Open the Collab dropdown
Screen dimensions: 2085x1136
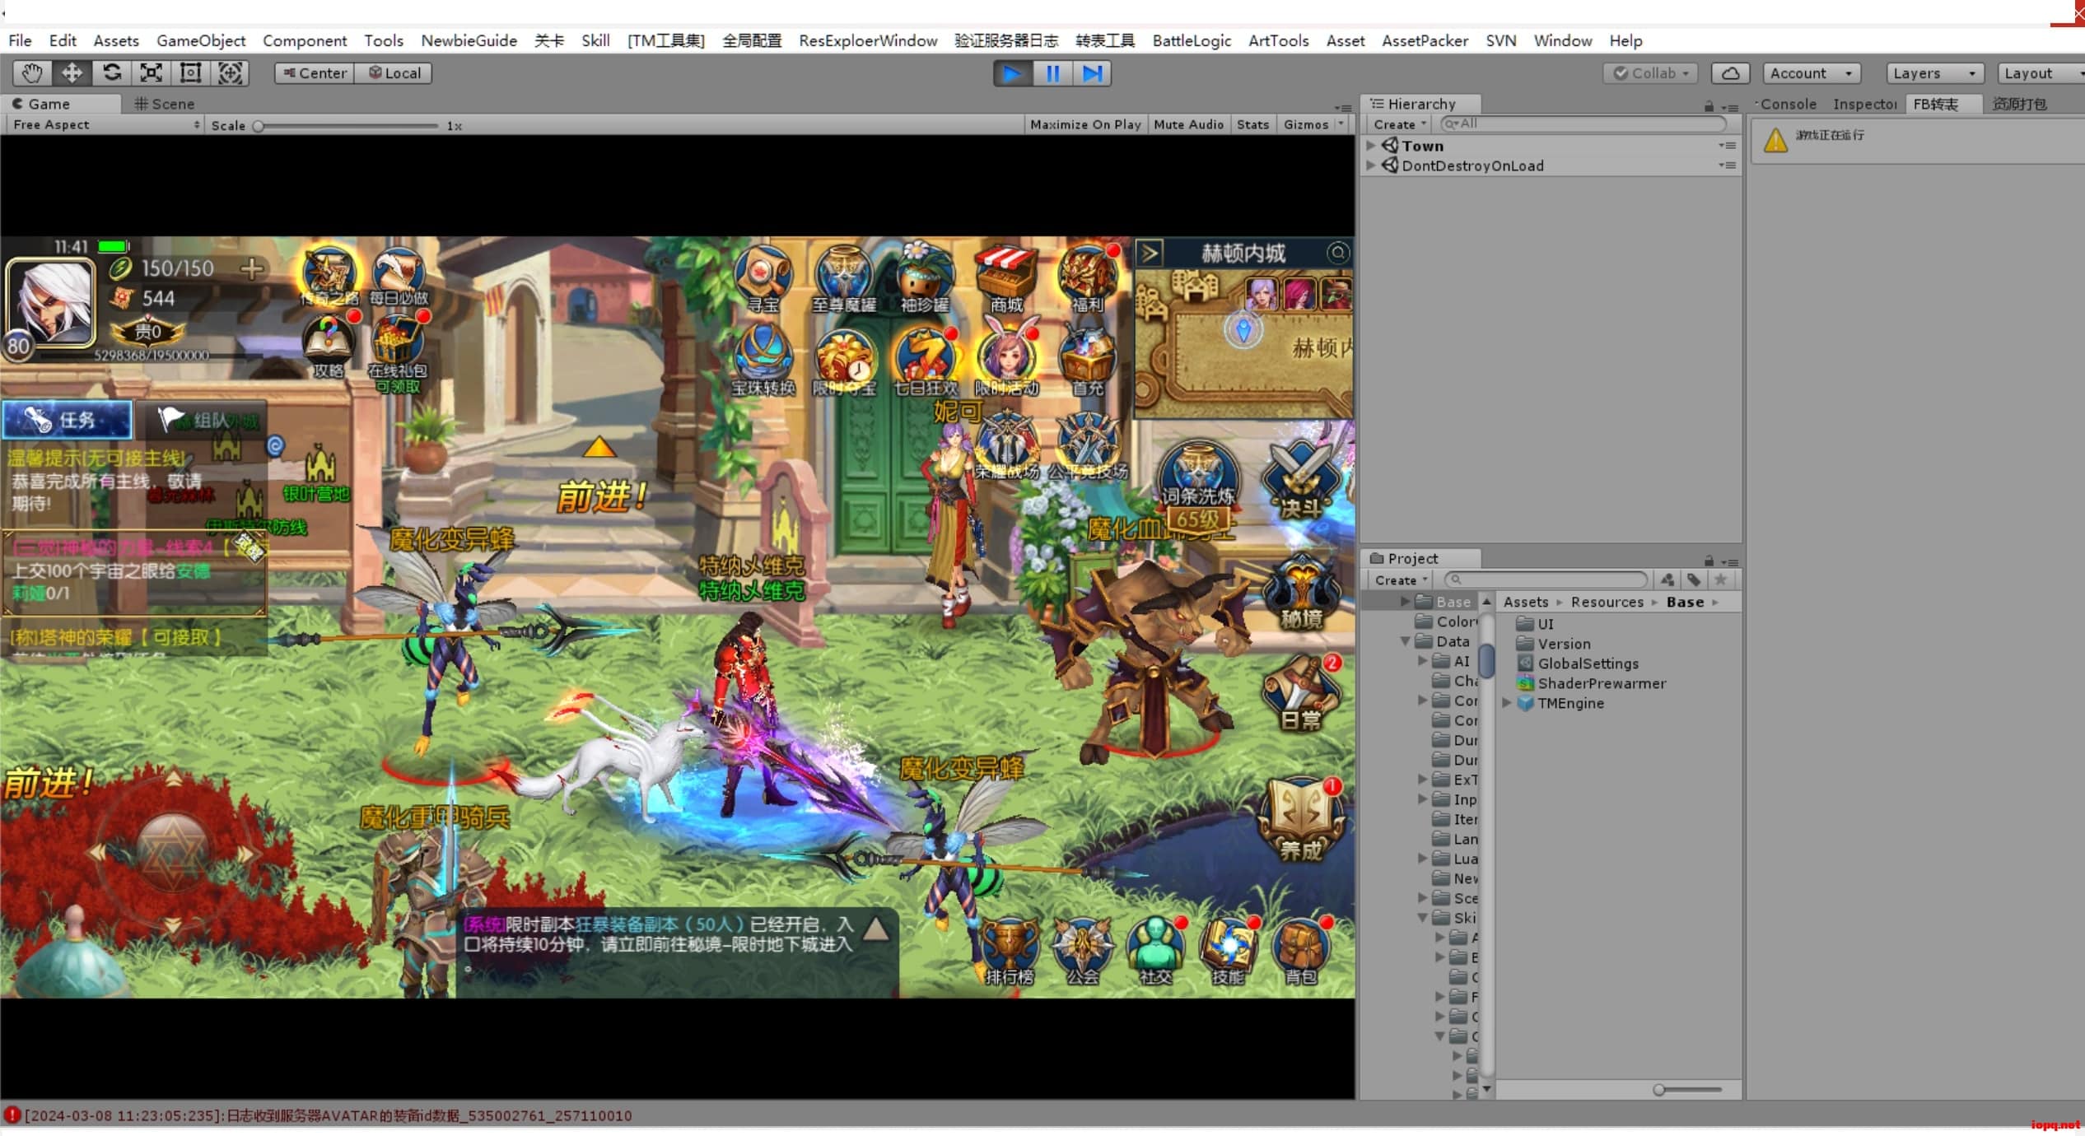1651,73
